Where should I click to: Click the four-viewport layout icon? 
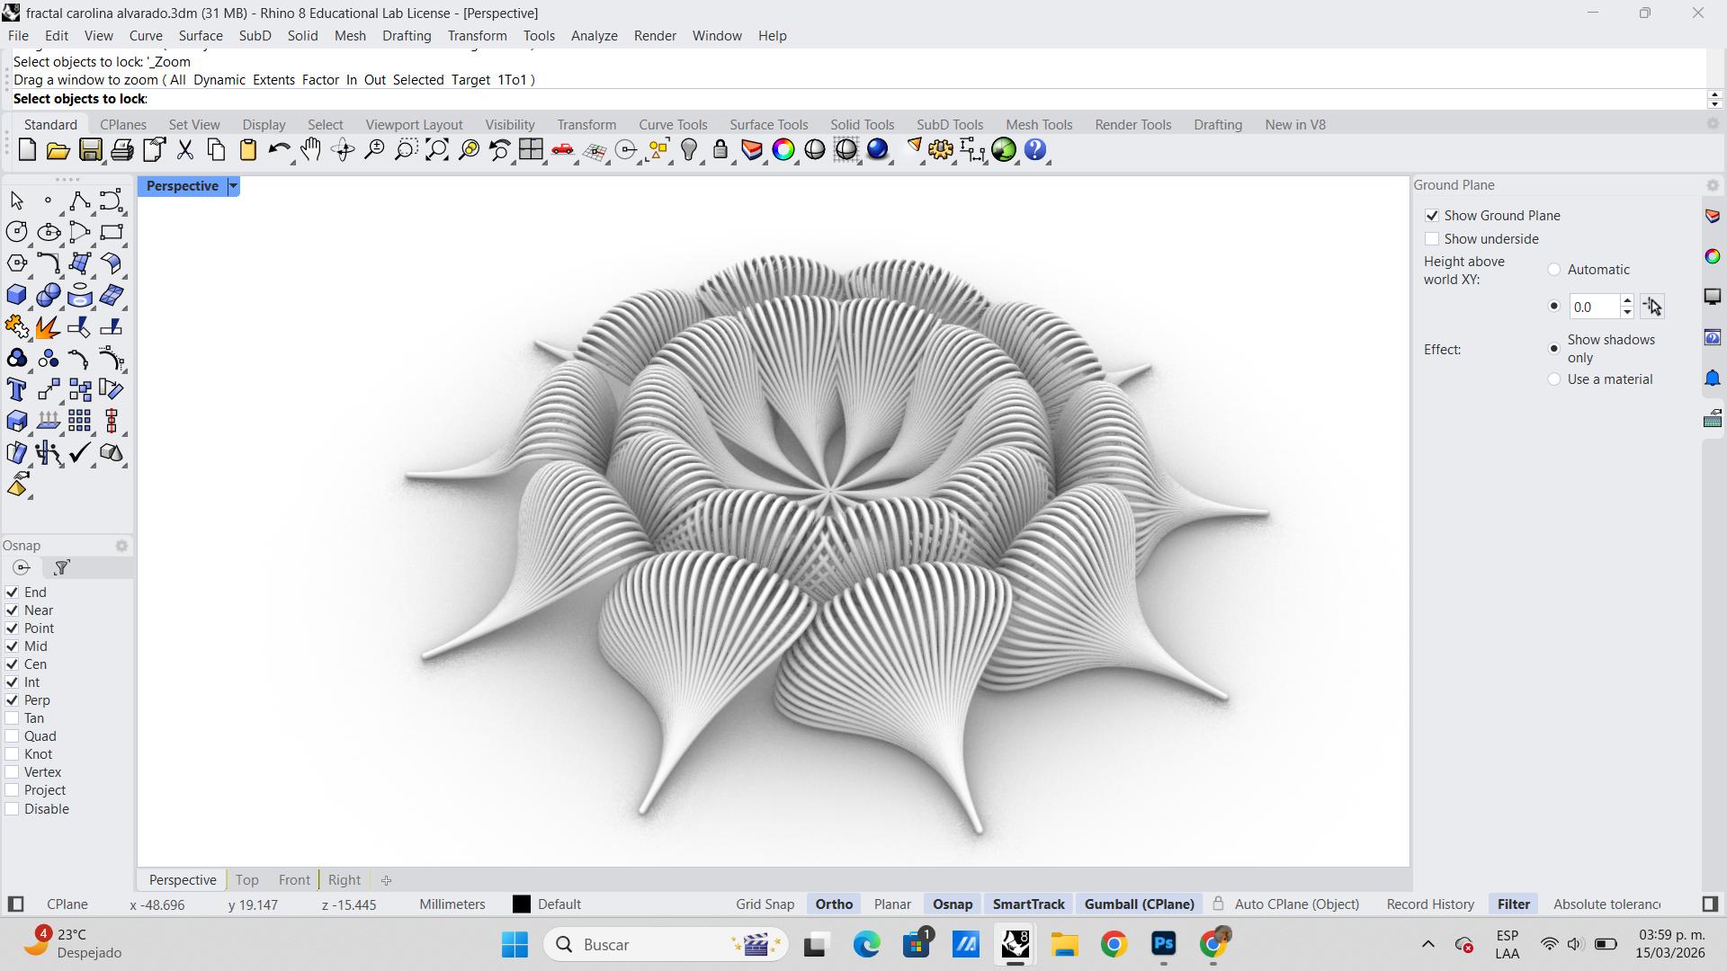coord(531,150)
